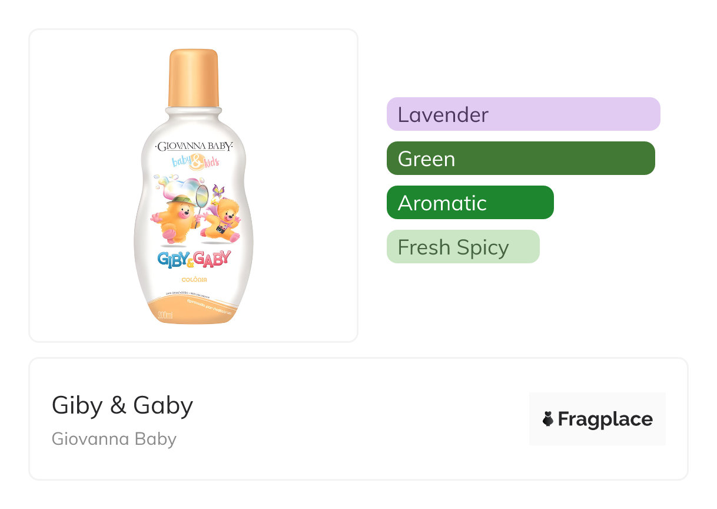Click the Colônia text on the bottle
The width and height of the screenshot is (717, 509).
click(x=194, y=279)
